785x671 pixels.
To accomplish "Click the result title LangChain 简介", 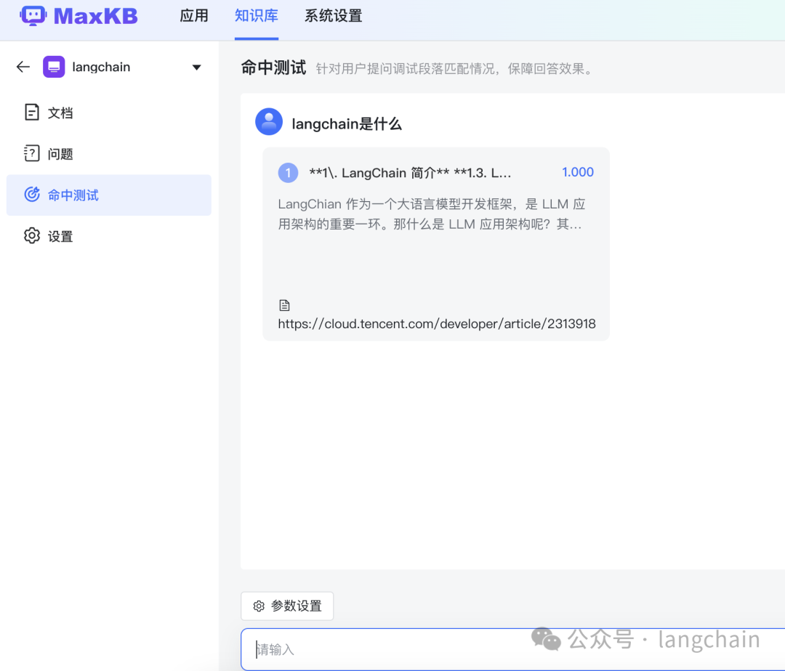I will (410, 173).
